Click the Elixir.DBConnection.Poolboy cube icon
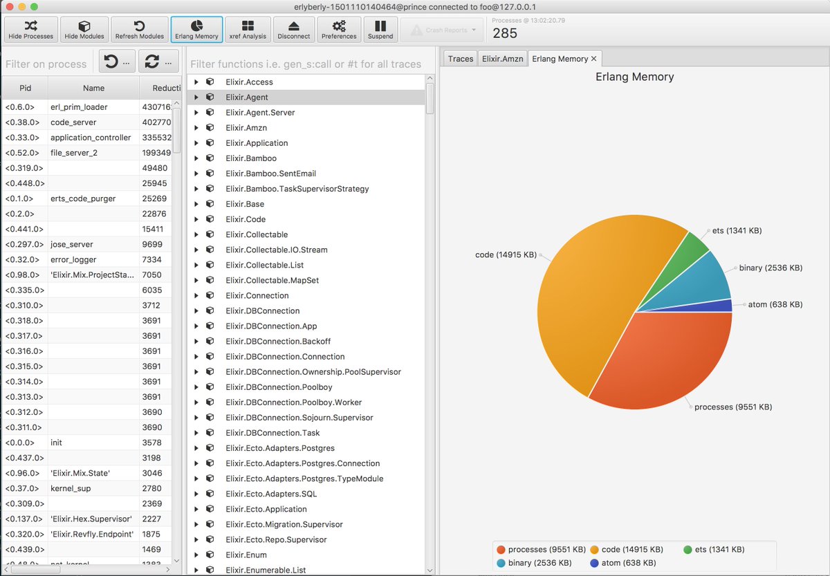Image resolution: width=830 pixels, height=576 pixels. coord(210,387)
